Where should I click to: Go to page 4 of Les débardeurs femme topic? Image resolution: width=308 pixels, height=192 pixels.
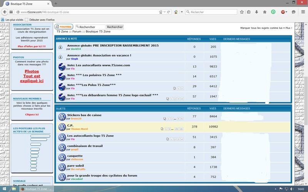tap(182, 99)
